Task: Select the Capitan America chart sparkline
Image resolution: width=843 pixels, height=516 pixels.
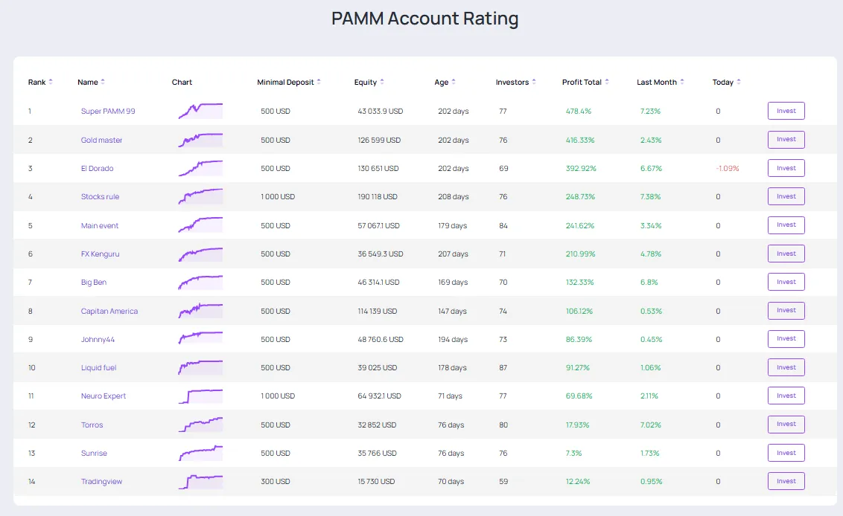Action: click(200, 310)
